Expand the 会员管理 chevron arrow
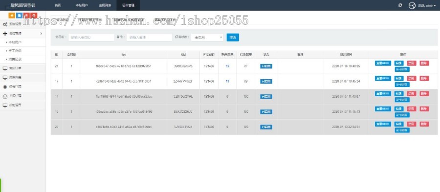This screenshot has width=440, height=192. (x=41, y=33)
